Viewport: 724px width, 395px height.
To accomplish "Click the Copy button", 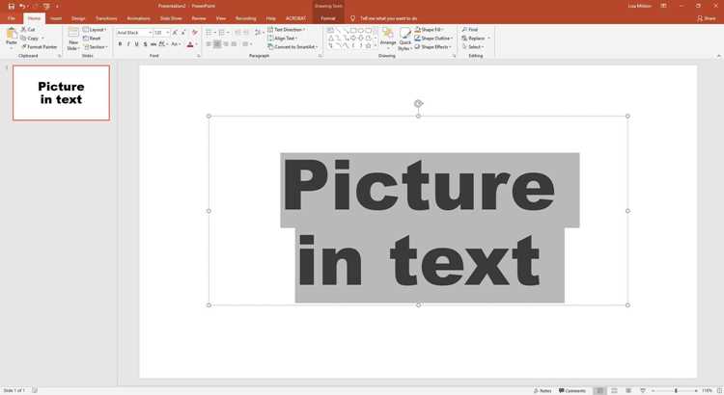I will [x=30, y=39].
